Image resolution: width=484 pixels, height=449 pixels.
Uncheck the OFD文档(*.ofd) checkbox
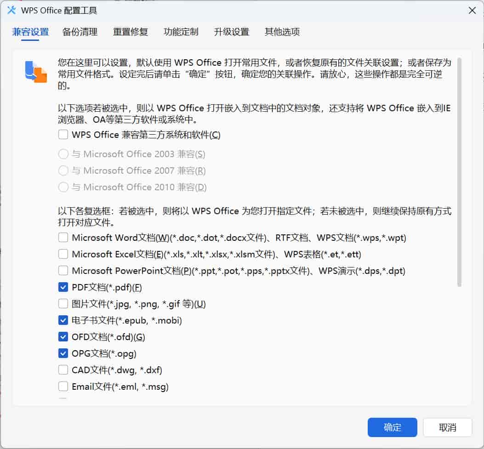63,337
